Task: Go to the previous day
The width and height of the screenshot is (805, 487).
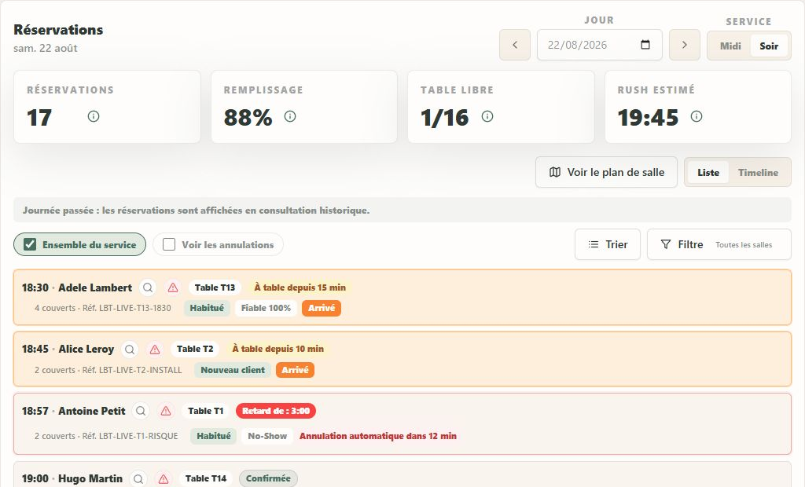Action: (x=515, y=45)
